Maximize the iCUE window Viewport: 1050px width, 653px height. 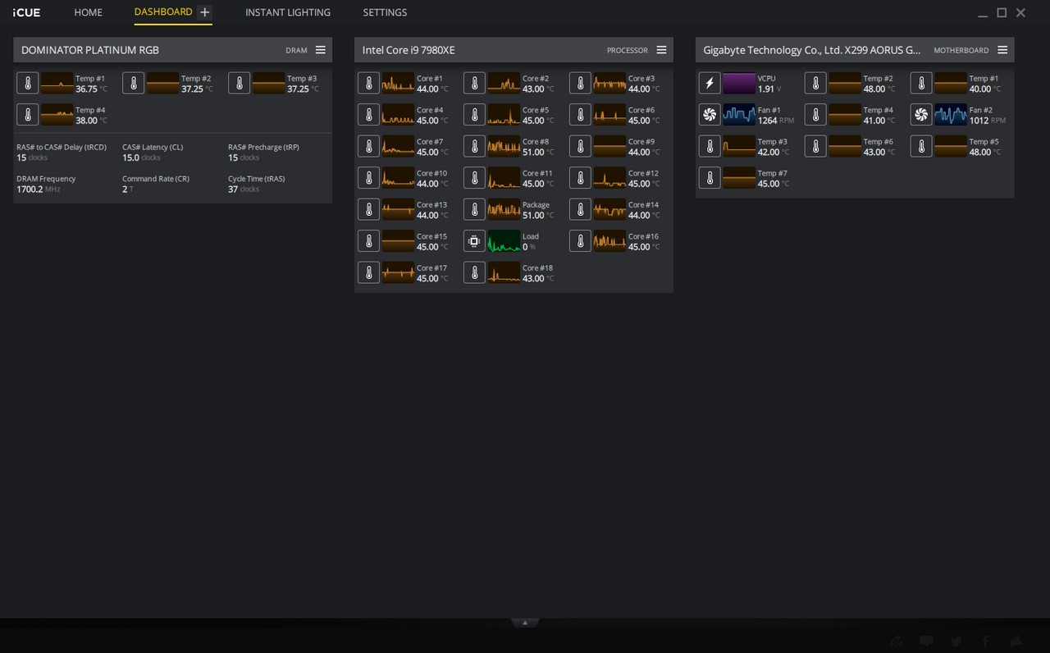1002,12
